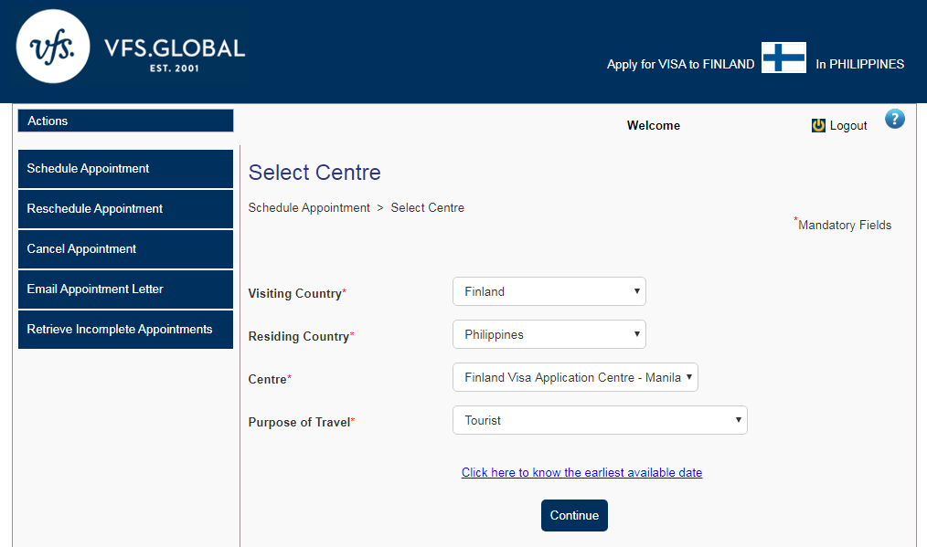Open the Residing Country dropdown
The image size is (927, 547).
[549, 334]
